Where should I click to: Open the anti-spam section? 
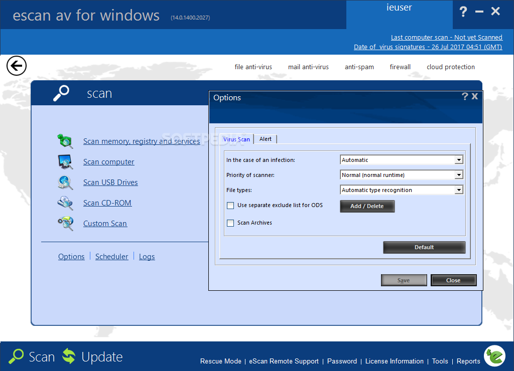coord(359,67)
